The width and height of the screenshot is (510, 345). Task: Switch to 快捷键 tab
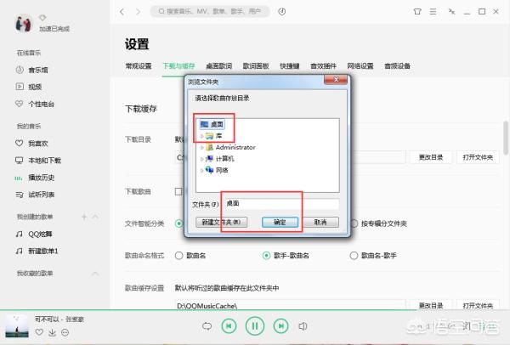click(290, 66)
